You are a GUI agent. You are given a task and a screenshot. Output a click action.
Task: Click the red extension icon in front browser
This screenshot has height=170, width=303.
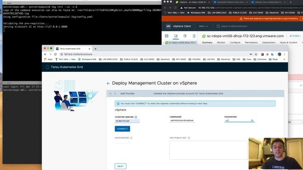pyautogui.click(x=262, y=54)
